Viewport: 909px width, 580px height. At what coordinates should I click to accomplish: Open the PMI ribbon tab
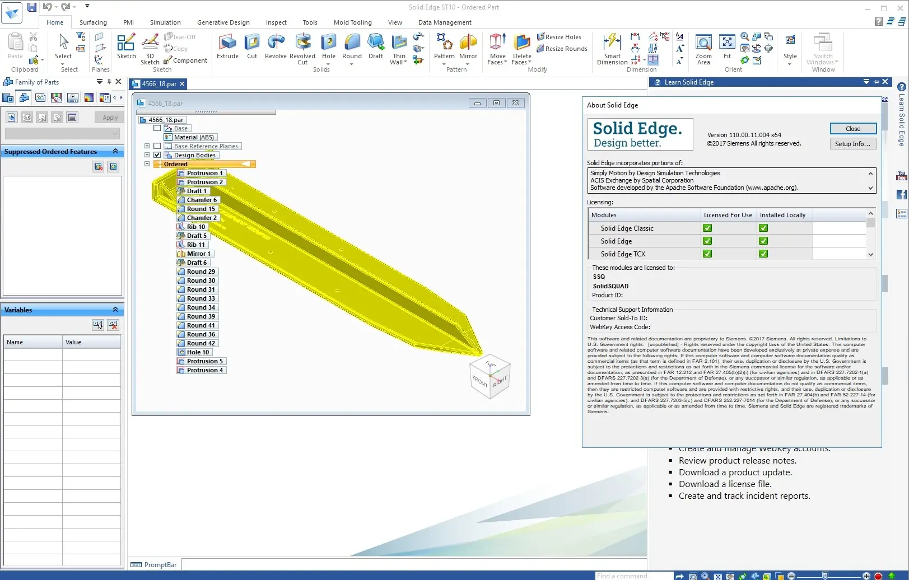[128, 22]
